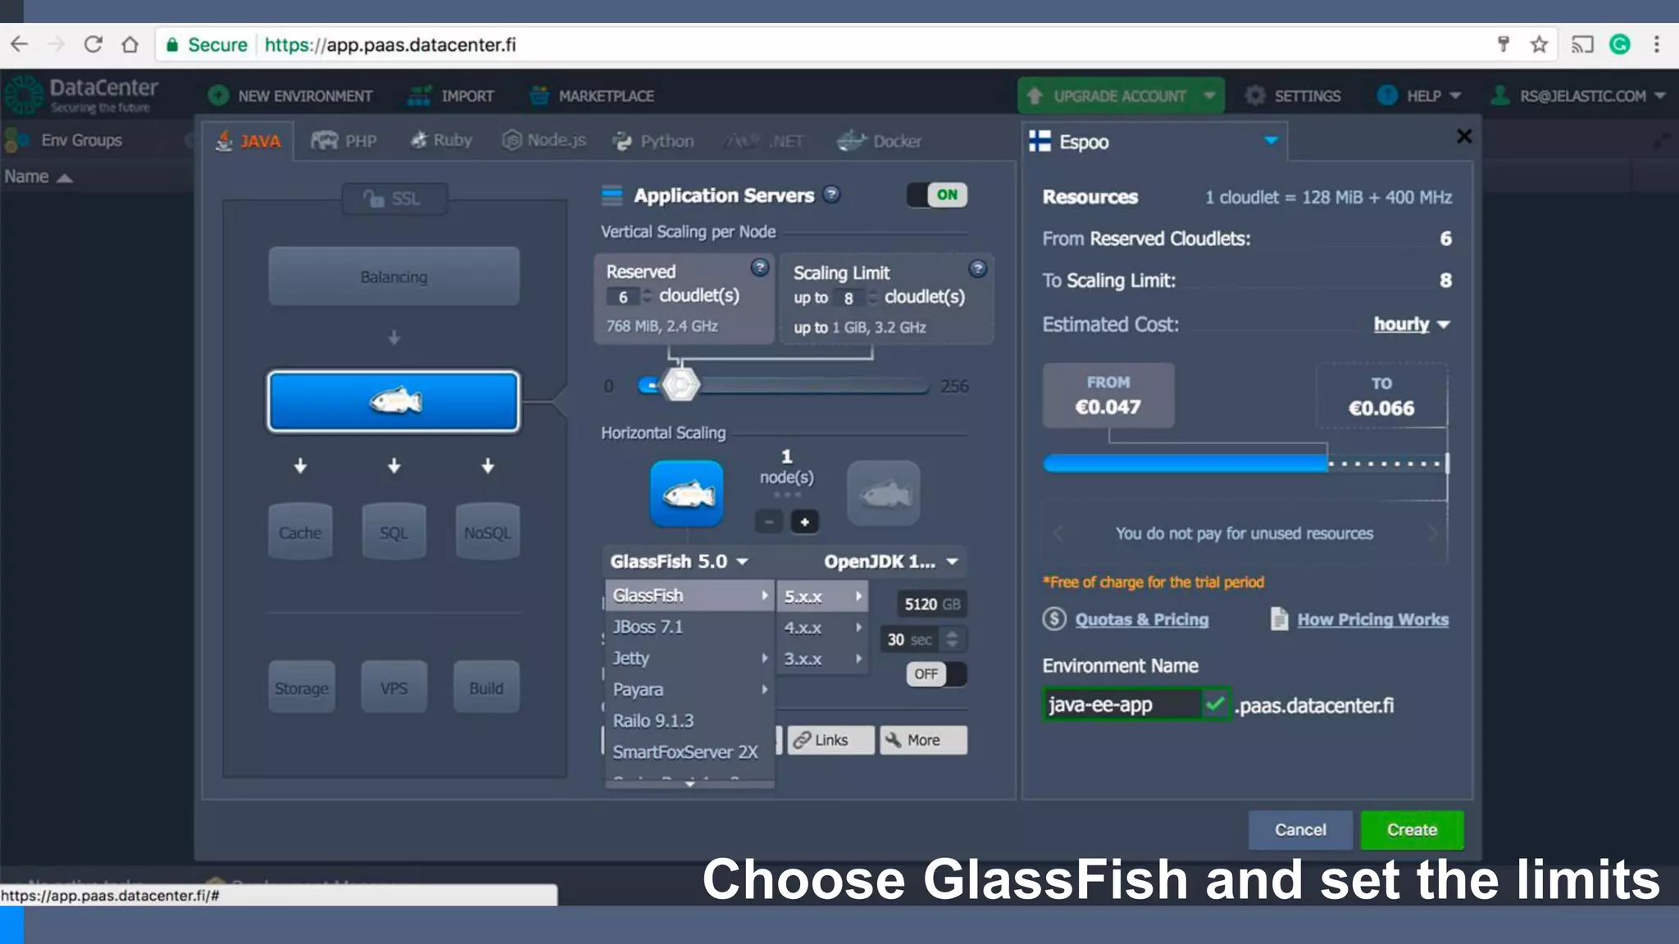Click the Reserved cloudlets value field
The image size is (1679, 944).
[x=624, y=297]
